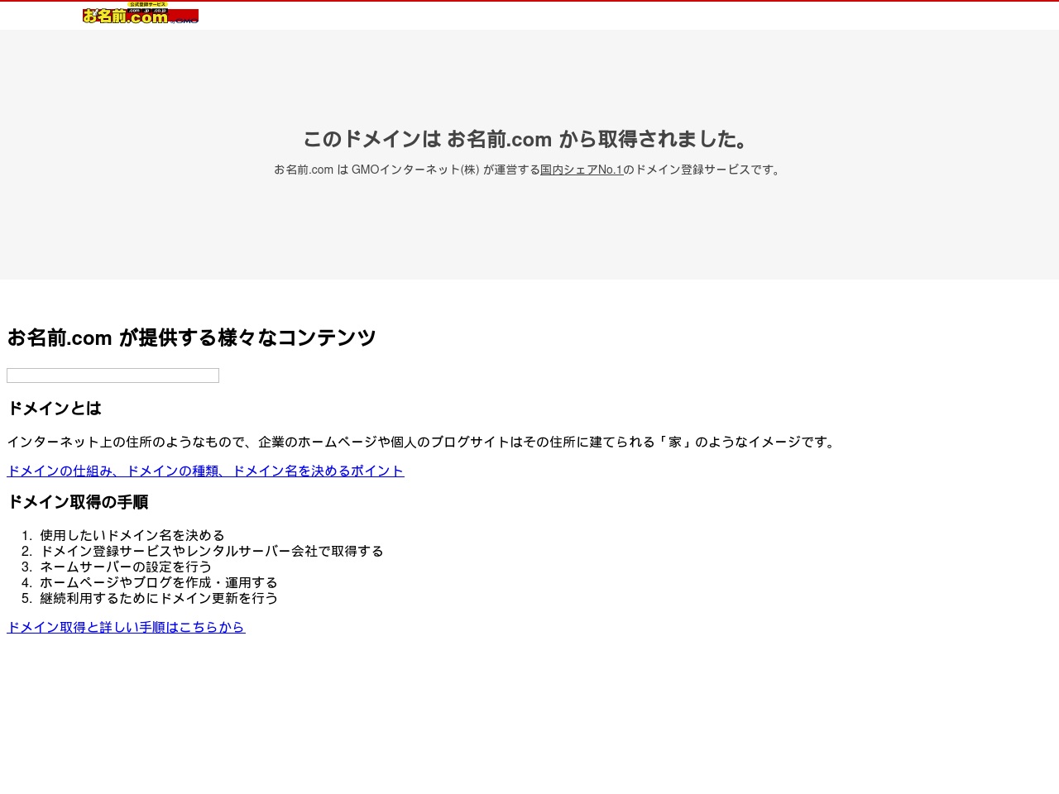Click list item ホームページやブログを作成・運用する
Image resolution: width=1059 pixels, height=794 pixels.
pyautogui.click(x=159, y=582)
